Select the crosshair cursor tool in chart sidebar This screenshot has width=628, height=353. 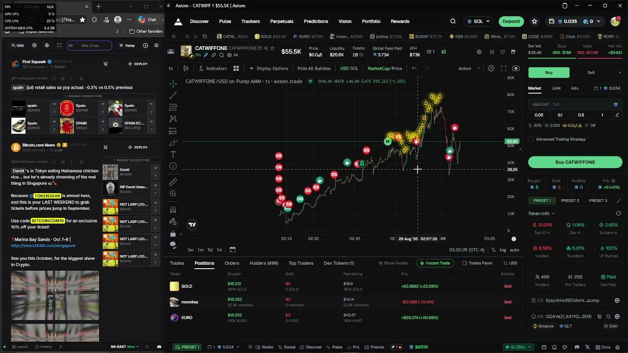(173, 84)
